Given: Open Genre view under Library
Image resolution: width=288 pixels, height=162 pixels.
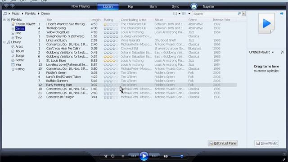Looking at the screenshot, I should click(x=19, y=60).
